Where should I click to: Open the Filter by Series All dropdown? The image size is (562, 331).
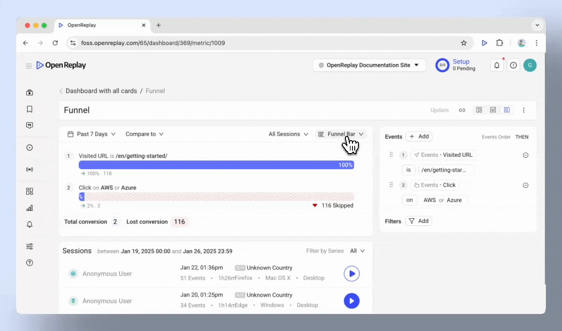(x=357, y=251)
